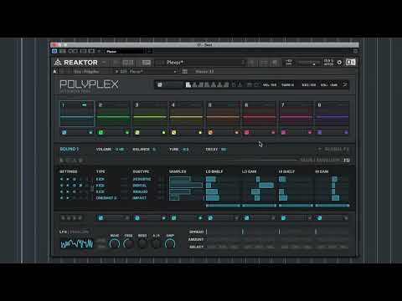Click the AMP knob
Viewport: 402px width, 301px height.
click(170, 244)
